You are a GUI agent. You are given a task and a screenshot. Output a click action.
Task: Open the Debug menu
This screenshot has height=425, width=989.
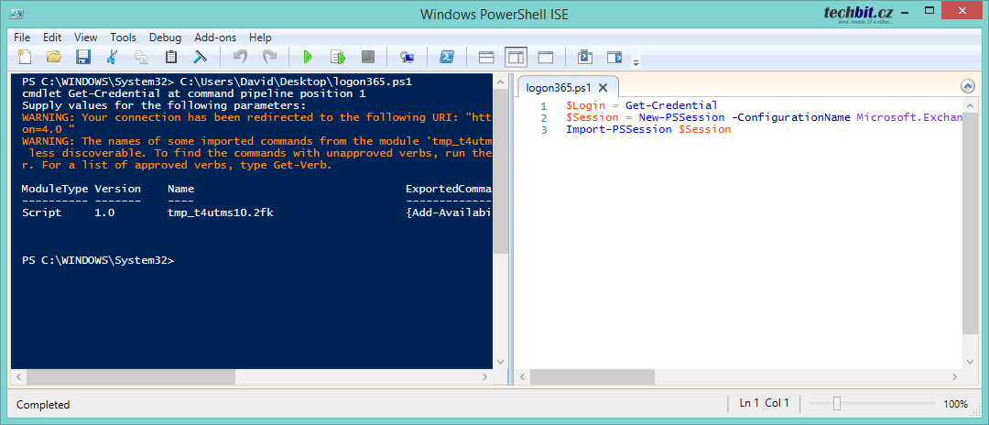165,38
